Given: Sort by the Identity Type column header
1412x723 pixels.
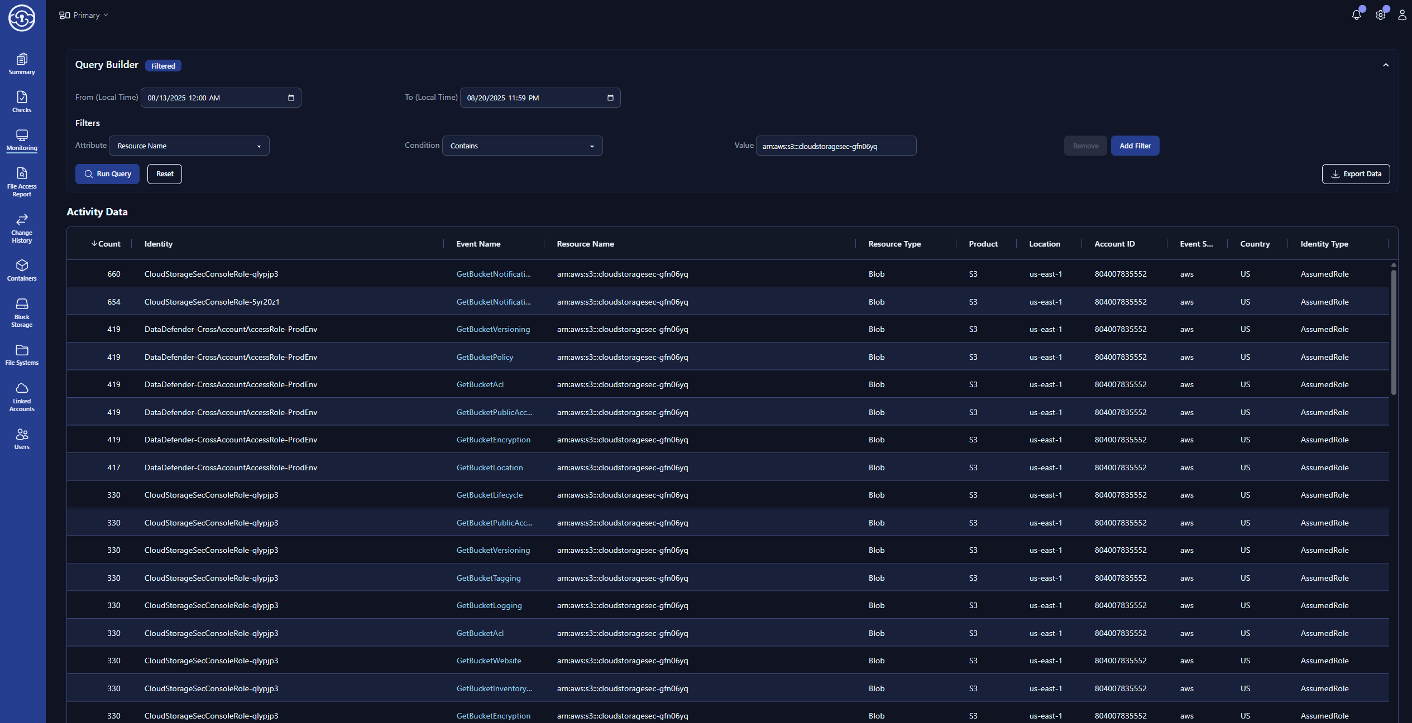Looking at the screenshot, I should point(1324,244).
